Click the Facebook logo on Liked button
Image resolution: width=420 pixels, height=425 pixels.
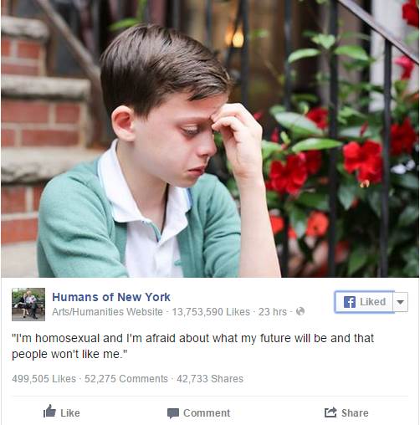[x=350, y=302]
